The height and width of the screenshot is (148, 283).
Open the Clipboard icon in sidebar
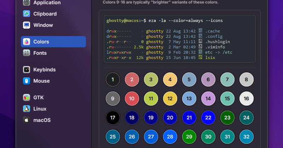27,14
